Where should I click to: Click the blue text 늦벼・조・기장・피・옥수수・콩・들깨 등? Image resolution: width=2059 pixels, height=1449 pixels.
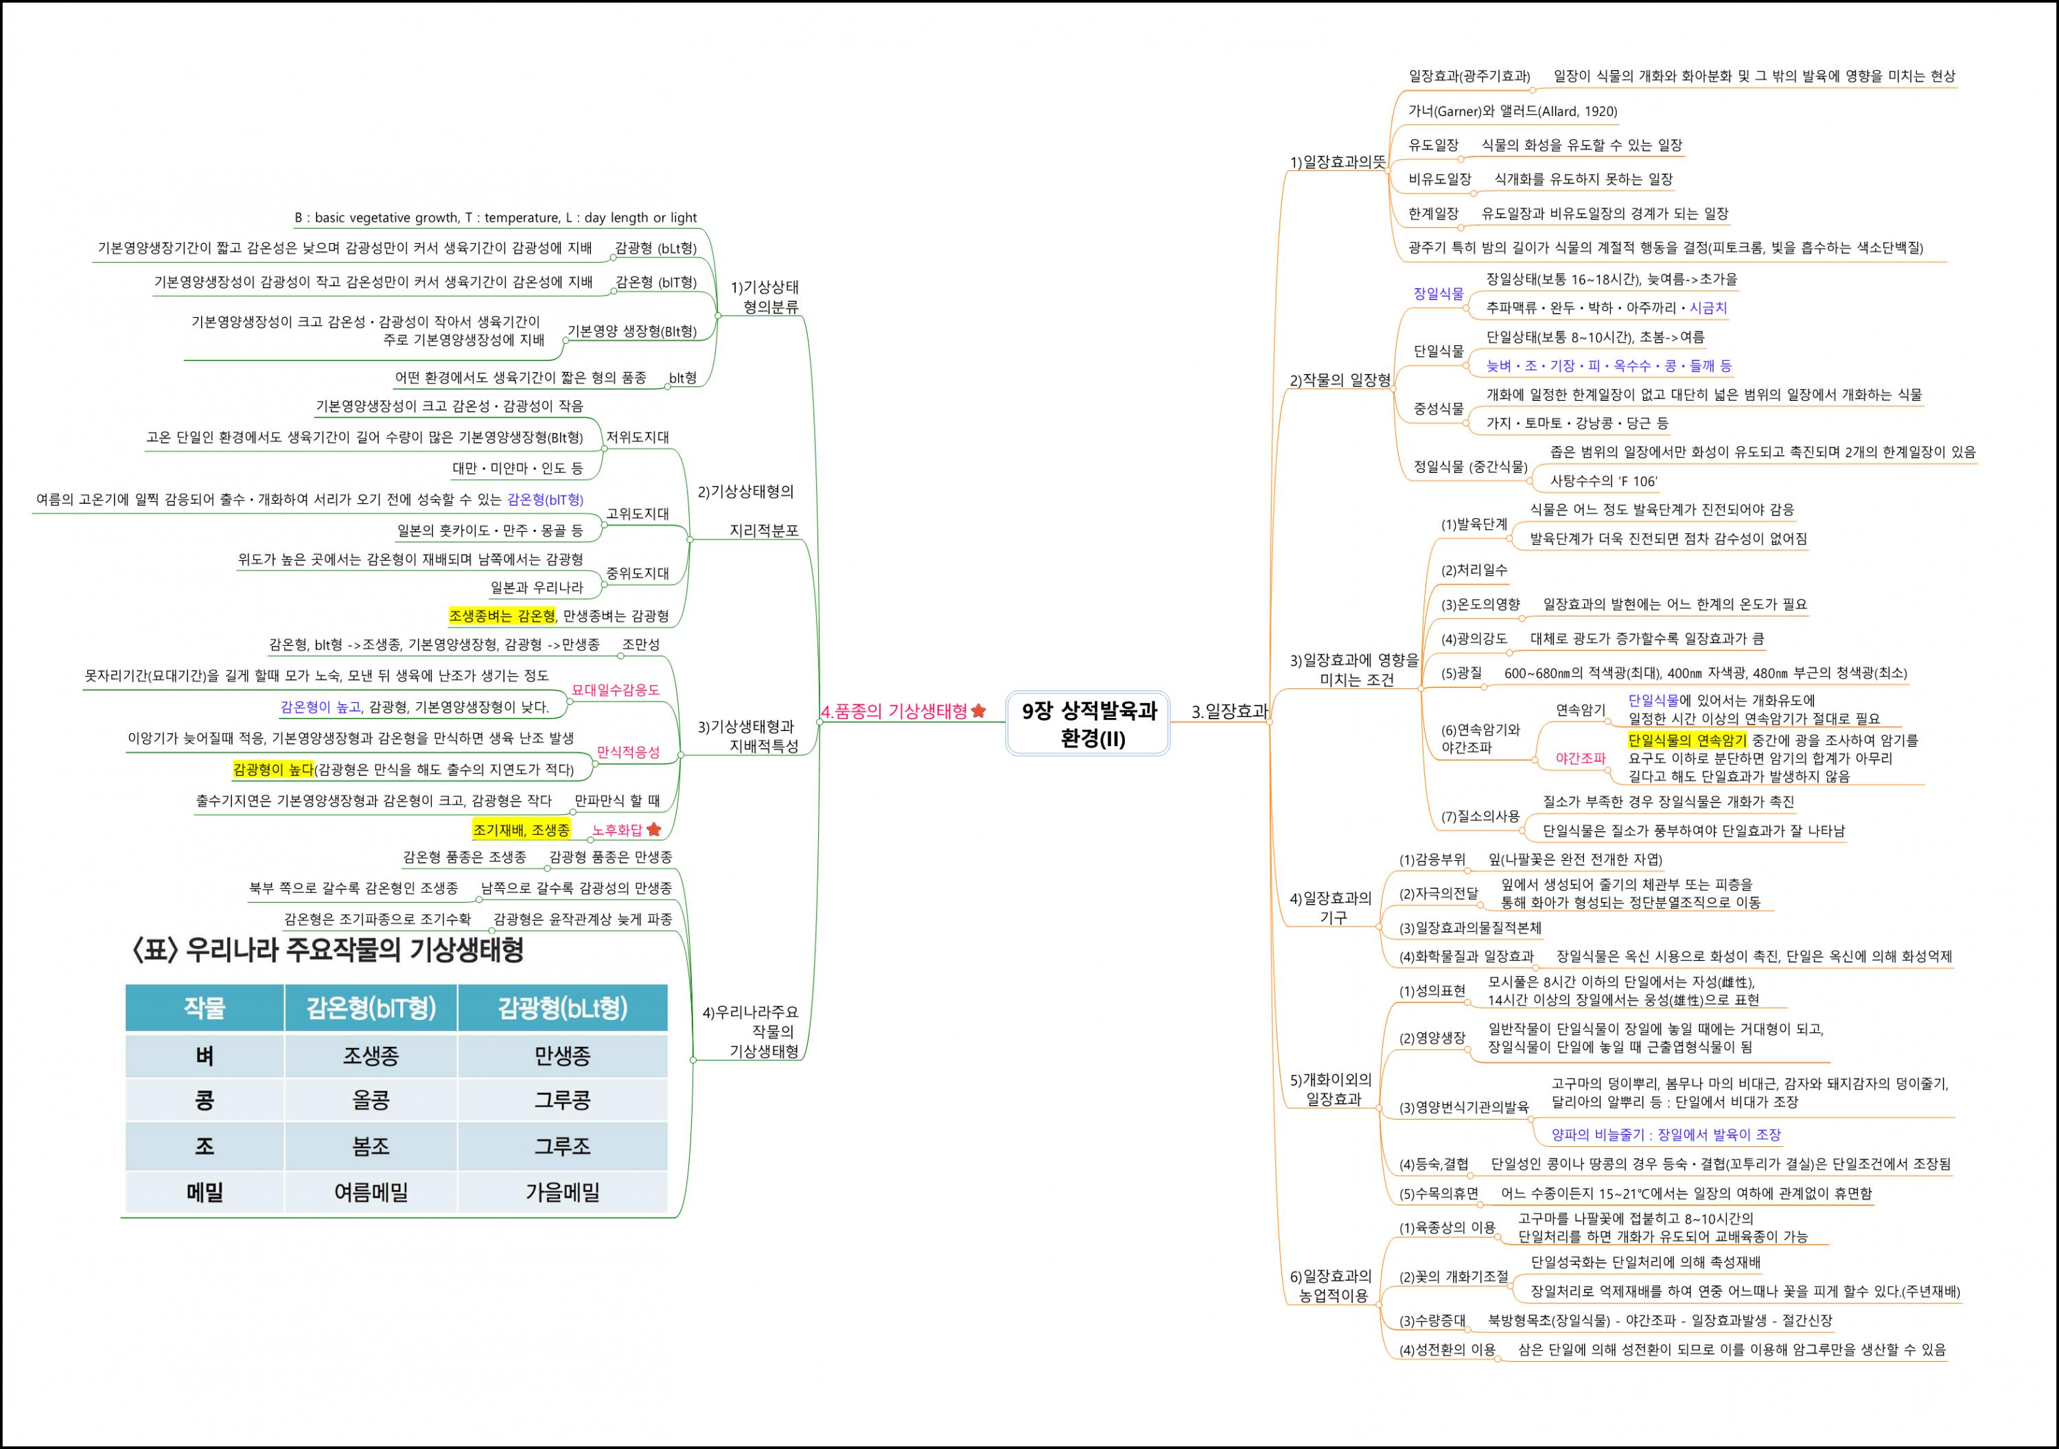[1609, 366]
